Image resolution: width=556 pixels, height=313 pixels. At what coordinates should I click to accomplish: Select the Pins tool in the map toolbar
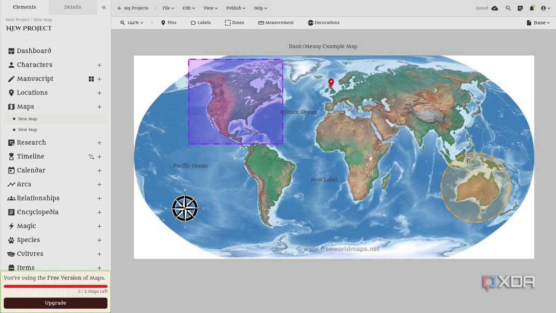(x=169, y=23)
